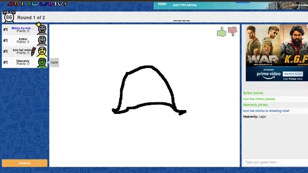
Task: Open the War and KGF movie ad image
Action: (x=277, y=46)
